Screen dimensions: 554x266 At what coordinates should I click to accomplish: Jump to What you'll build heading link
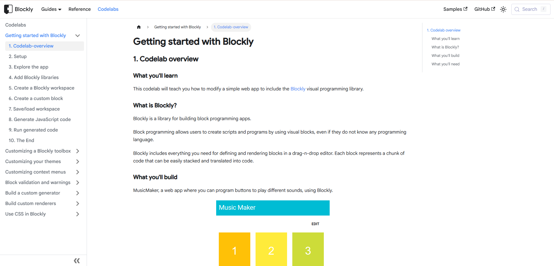(x=445, y=56)
